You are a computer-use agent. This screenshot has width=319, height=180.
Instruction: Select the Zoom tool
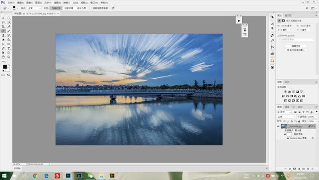(9, 57)
